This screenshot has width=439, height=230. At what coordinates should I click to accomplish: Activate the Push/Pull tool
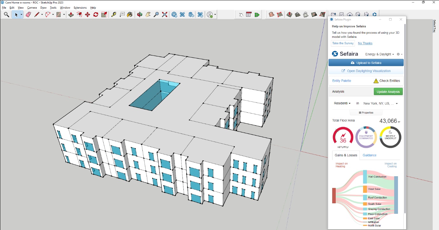pos(71,15)
